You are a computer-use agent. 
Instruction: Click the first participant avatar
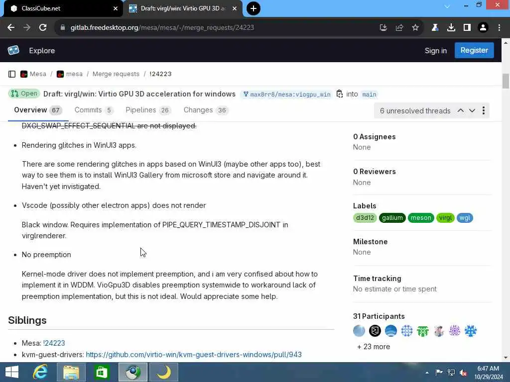[359, 331]
